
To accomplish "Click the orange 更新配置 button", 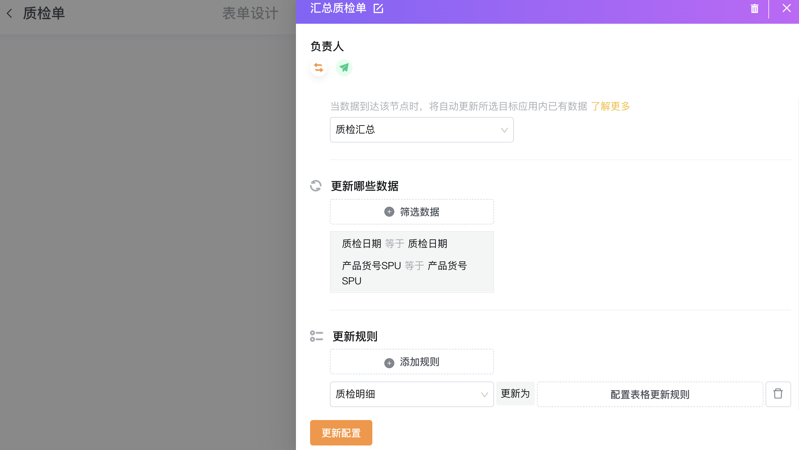I will [341, 433].
